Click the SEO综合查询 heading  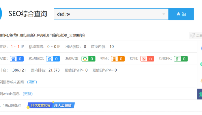pos(28,14)
